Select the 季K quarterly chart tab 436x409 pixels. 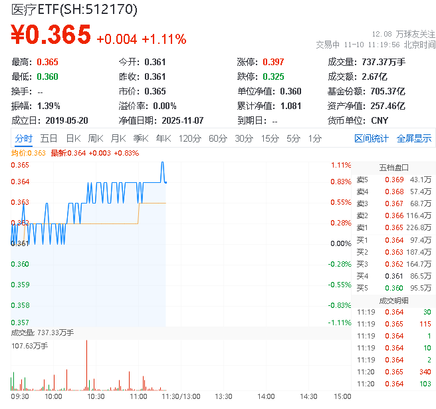click(140, 138)
